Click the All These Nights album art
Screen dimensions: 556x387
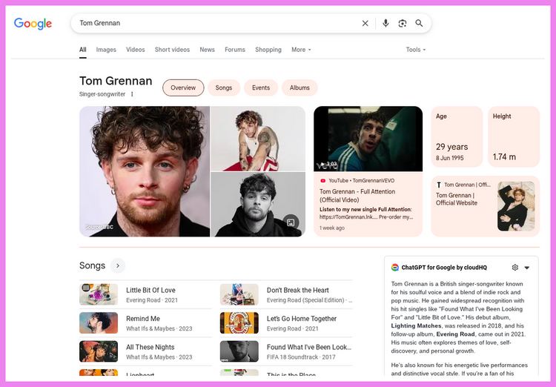point(99,351)
